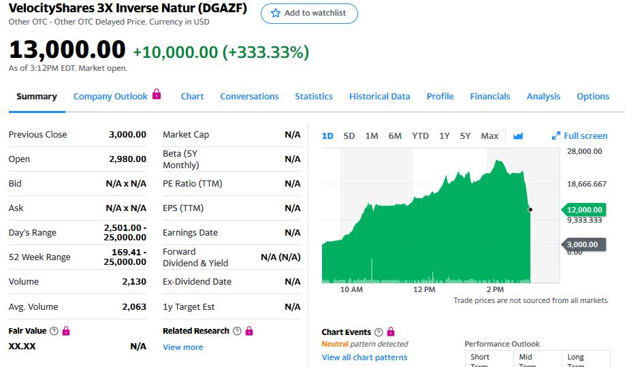Click the PE Ratio (TTM) label
The image size is (625, 367).
pyautogui.click(x=193, y=184)
